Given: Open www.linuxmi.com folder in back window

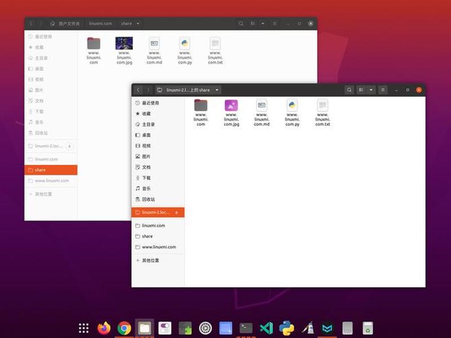Looking at the screenshot, I should coord(94,51).
